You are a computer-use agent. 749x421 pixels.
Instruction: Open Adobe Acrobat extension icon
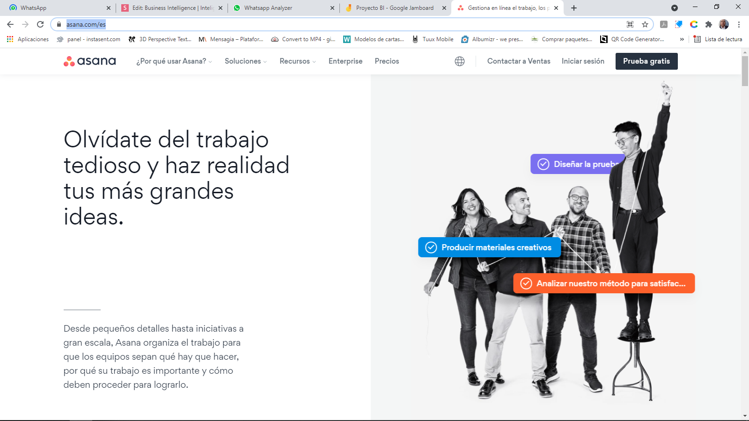[664, 24]
